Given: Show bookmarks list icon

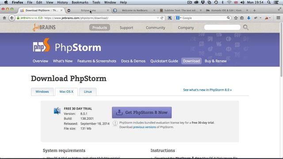Looking at the screenshot, I should pyautogui.click(x=242, y=18).
